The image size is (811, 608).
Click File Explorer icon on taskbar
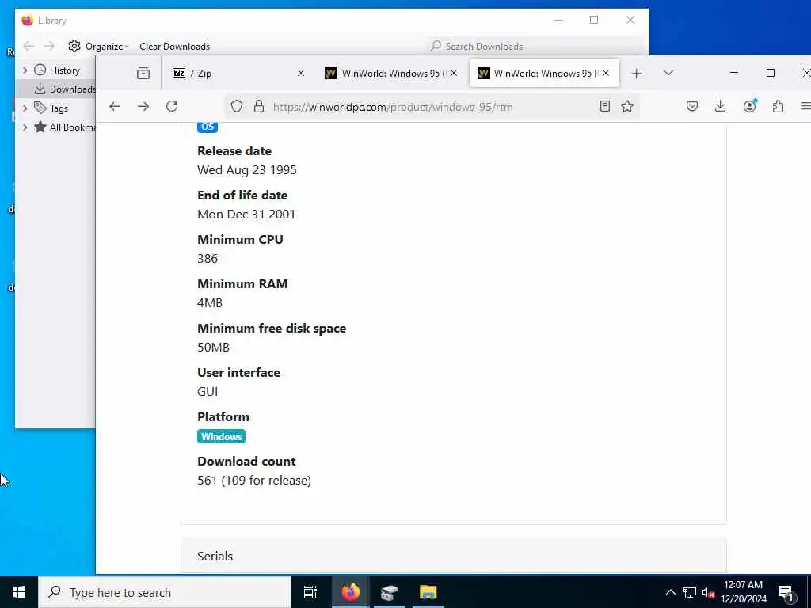(x=428, y=592)
